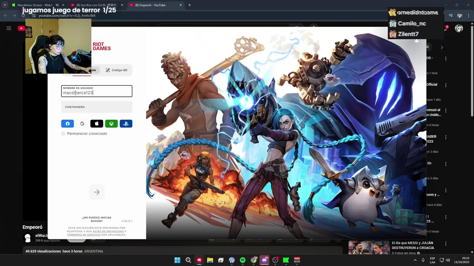Click the webcam overlay of the streamer
The image size is (474, 266).
tap(58, 46)
